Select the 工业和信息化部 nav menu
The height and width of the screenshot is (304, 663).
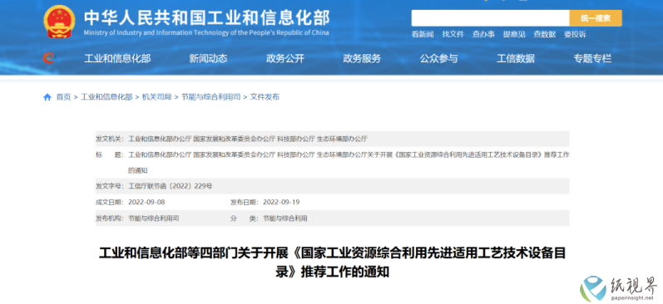(x=117, y=59)
